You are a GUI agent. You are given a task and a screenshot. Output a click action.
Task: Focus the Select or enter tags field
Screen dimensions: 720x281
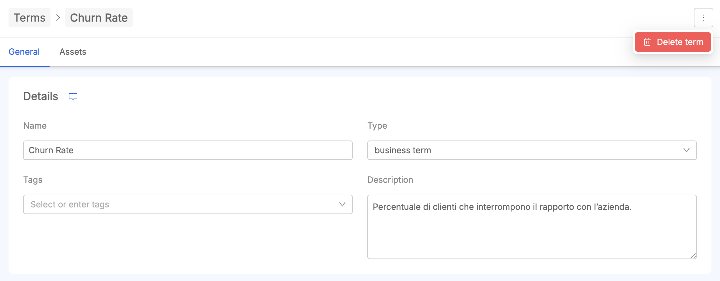tap(188, 204)
